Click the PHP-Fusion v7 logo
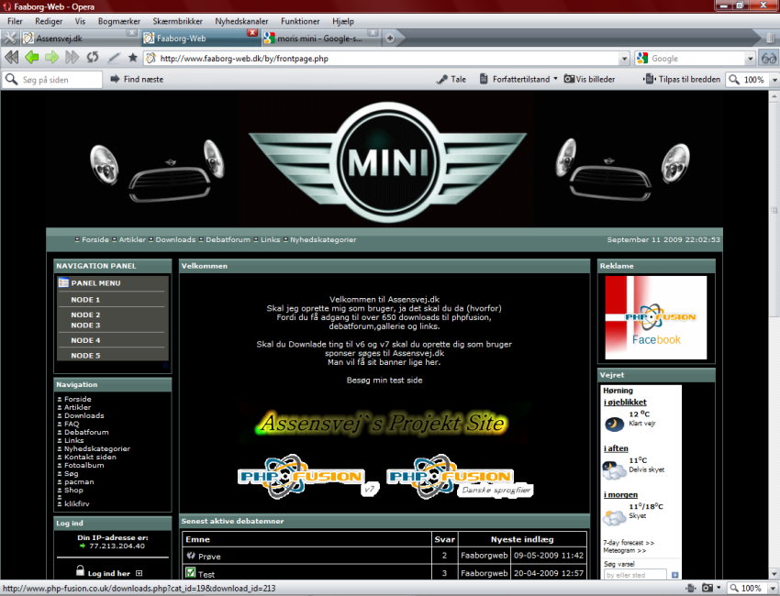The height and width of the screenshot is (596, 780). pyautogui.click(x=308, y=477)
